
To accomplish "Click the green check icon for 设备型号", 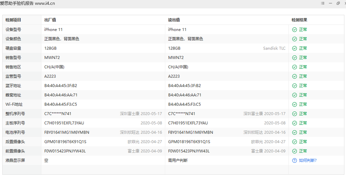I will click(294, 29).
